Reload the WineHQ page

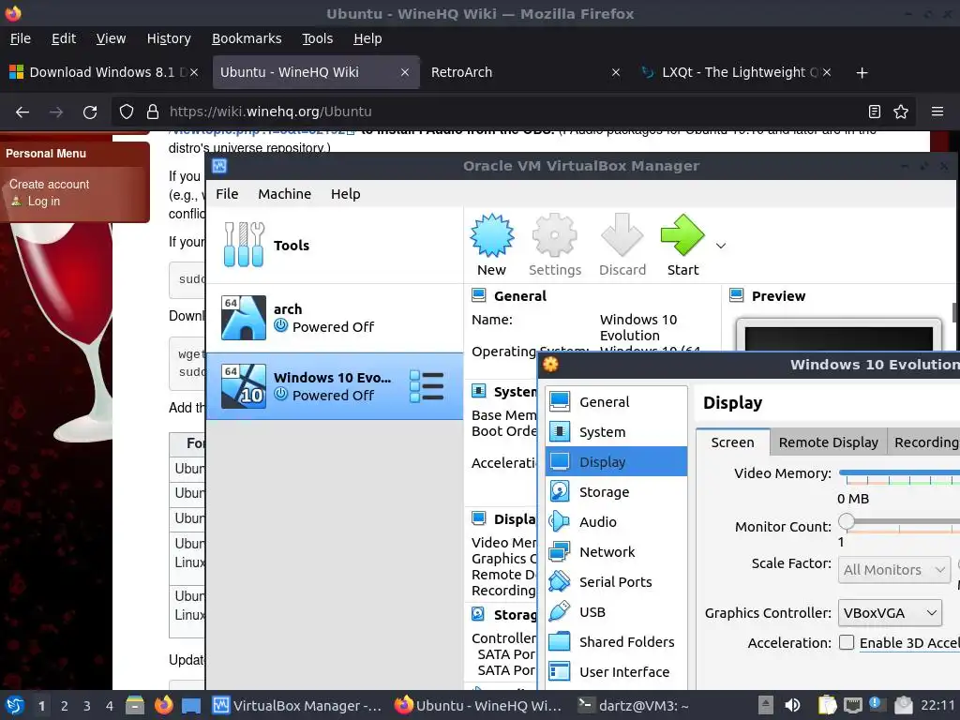90,112
